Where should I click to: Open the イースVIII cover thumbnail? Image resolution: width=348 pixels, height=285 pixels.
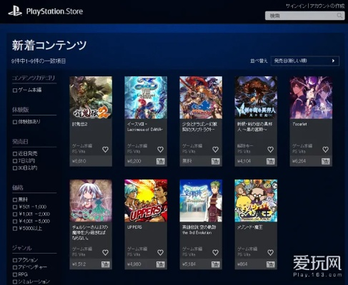click(x=146, y=98)
